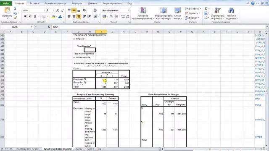Apply comma style (000) format
Viewport: 269px width, 151px height.
(x=116, y=16)
